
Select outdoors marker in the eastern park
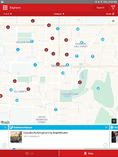tap(98, 88)
